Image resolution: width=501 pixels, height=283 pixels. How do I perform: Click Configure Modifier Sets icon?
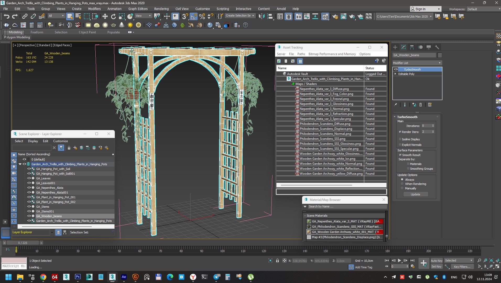click(x=430, y=105)
